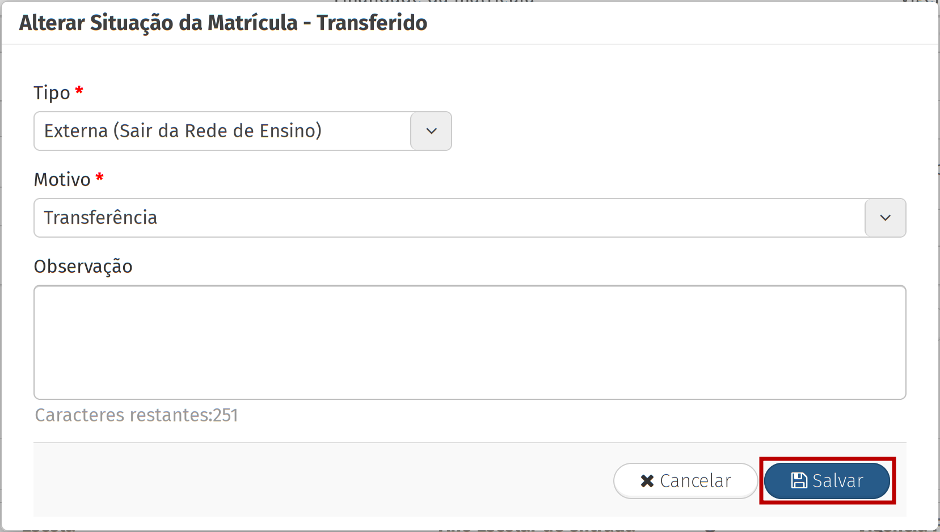Click the Motivo field label
This screenshot has width=940, height=532.
click(x=62, y=179)
